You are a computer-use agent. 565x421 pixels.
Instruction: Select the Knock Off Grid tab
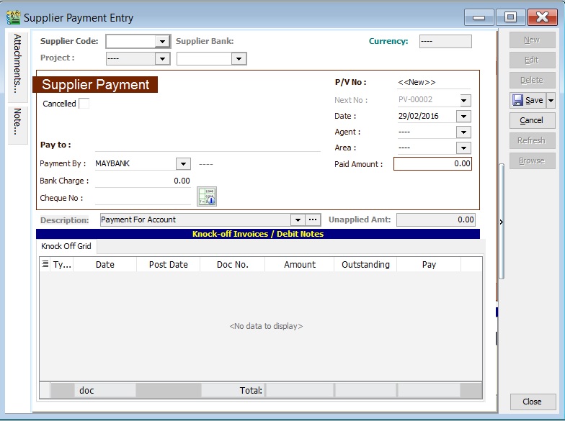click(x=66, y=246)
